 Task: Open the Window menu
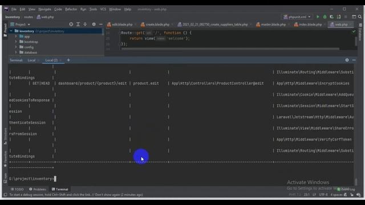coord(115,9)
